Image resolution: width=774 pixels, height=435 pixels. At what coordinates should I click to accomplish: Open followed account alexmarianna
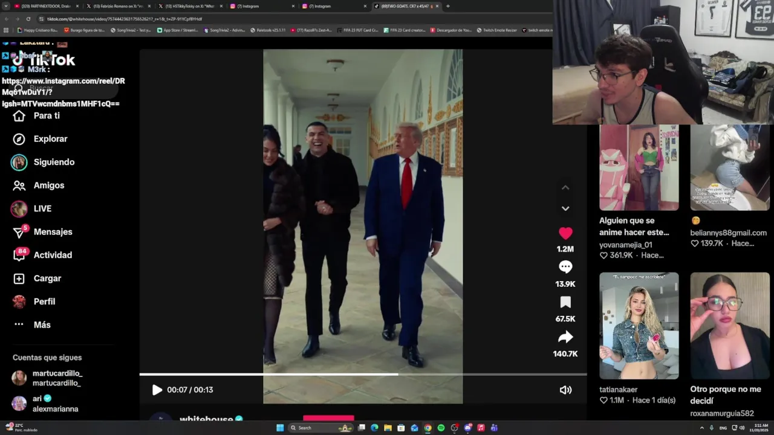[x=45, y=404]
